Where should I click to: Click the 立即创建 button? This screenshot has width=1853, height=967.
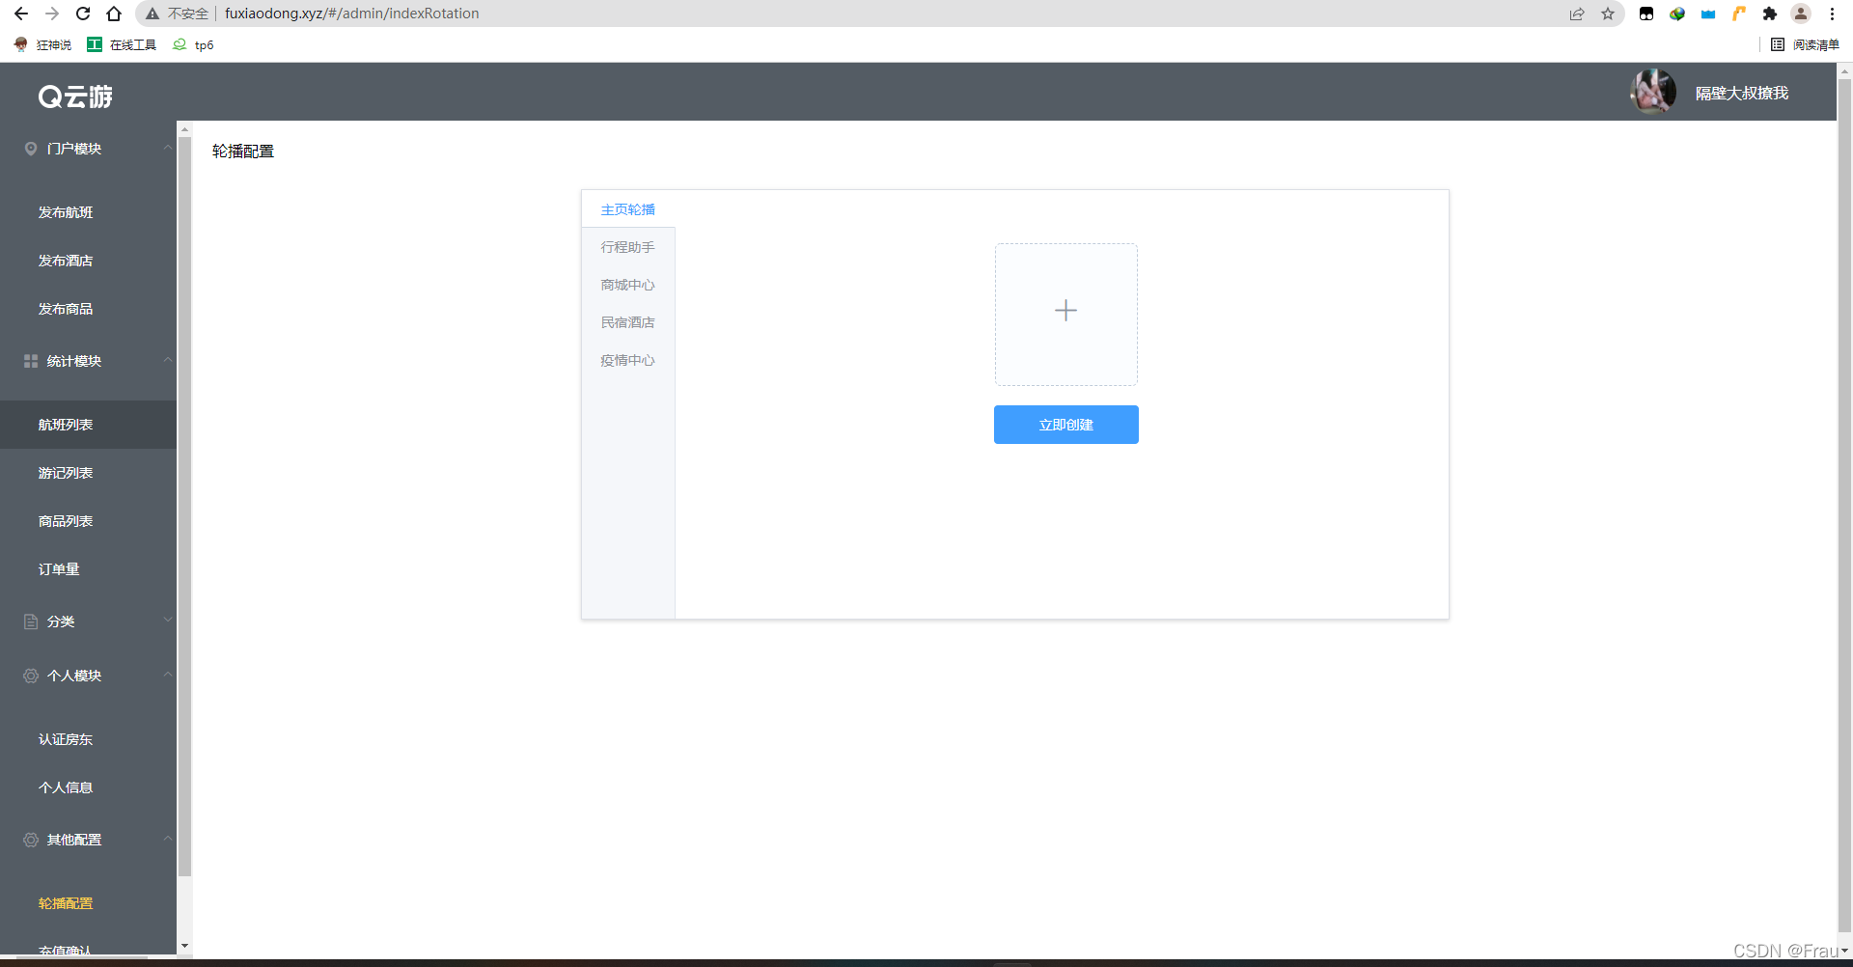tap(1066, 425)
